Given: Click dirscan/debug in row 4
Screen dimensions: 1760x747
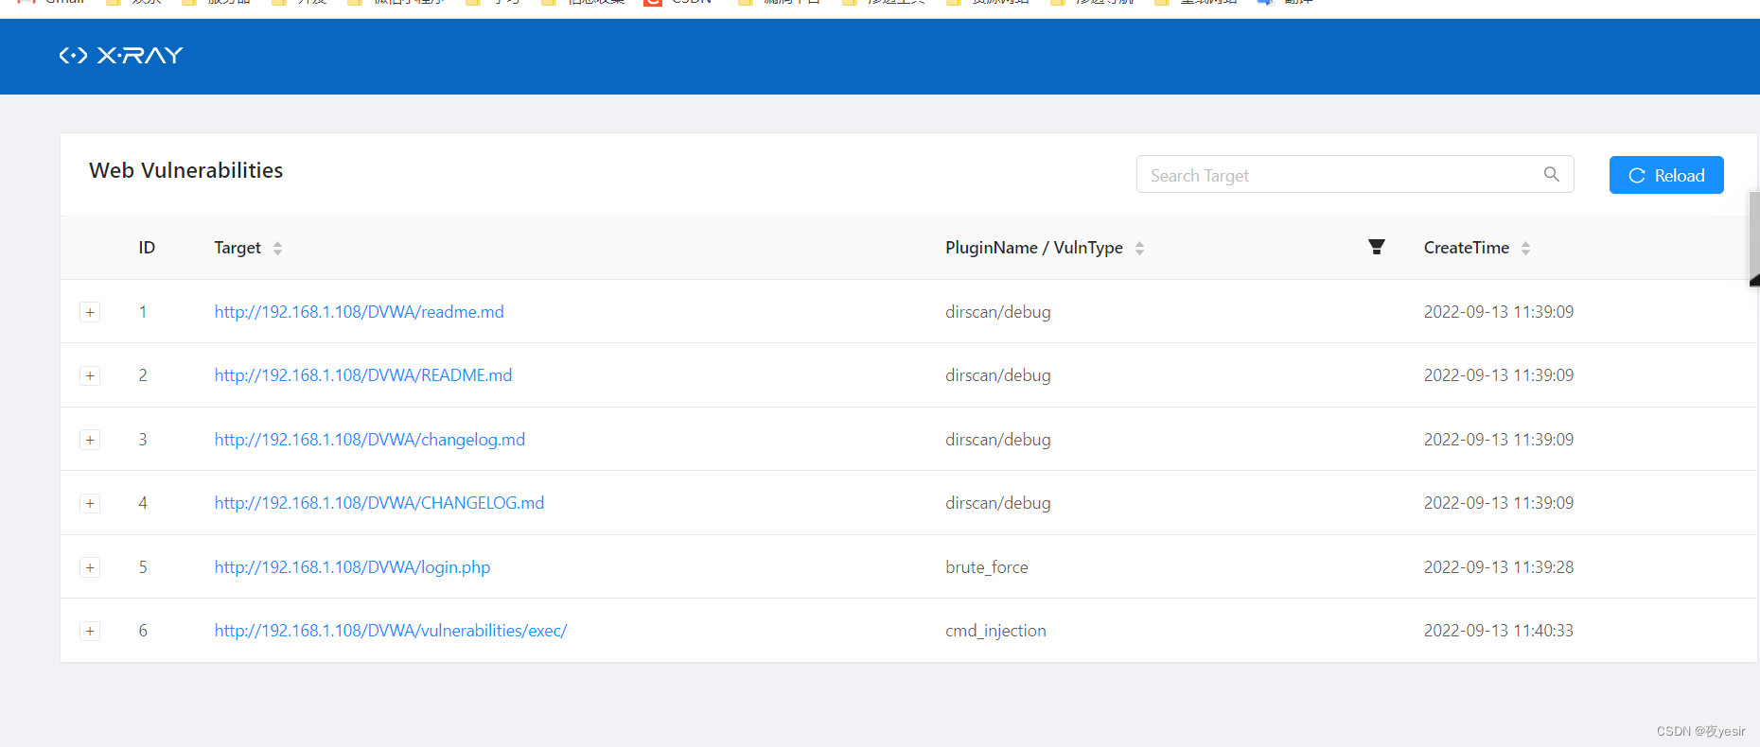Looking at the screenshot, I should coord(998,503).
